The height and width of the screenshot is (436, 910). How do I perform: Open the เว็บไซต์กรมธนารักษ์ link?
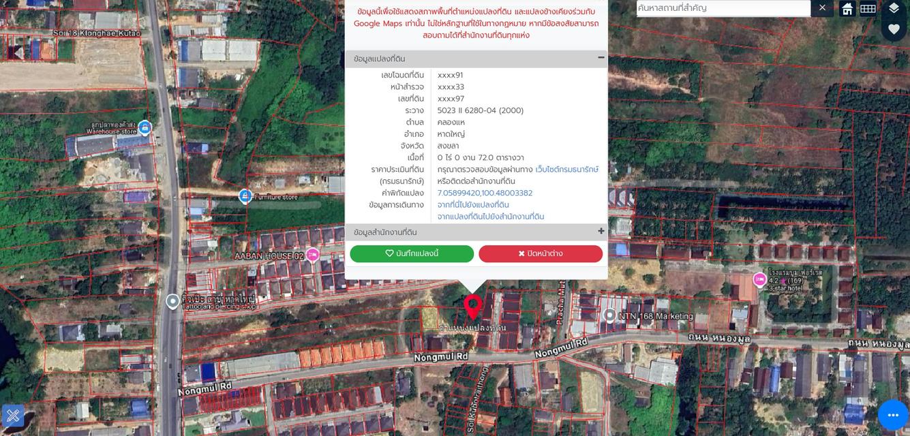pyautogui.click(x=566, y=169)
